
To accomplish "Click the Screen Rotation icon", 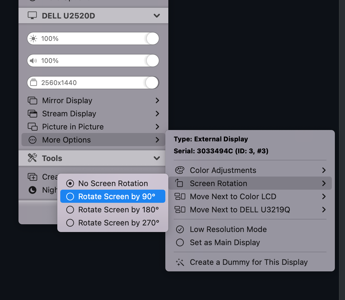I will [x=180, y=183].
